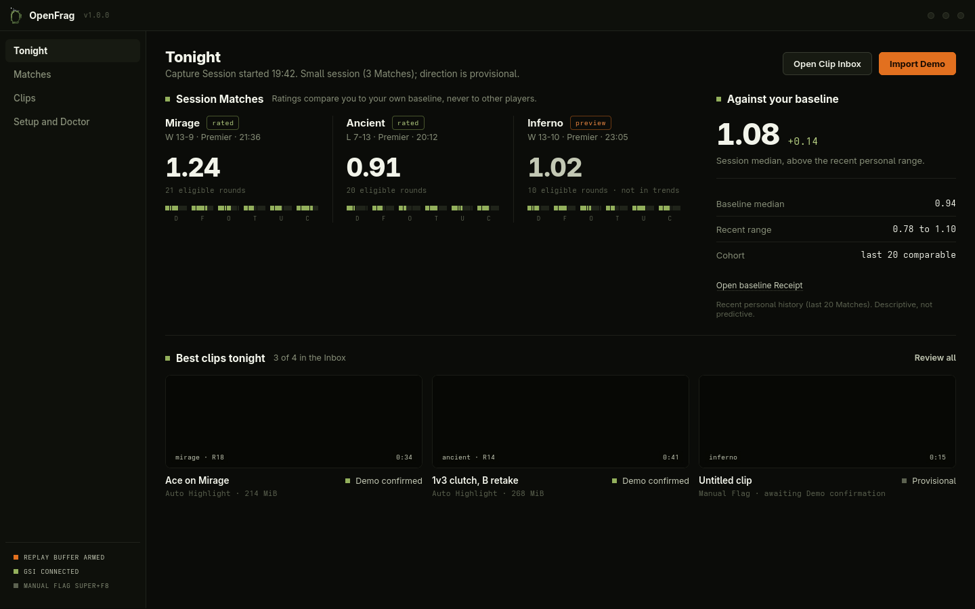
Task: Click the +0.14 baseline delta
Action: click(x=803, y=141)
